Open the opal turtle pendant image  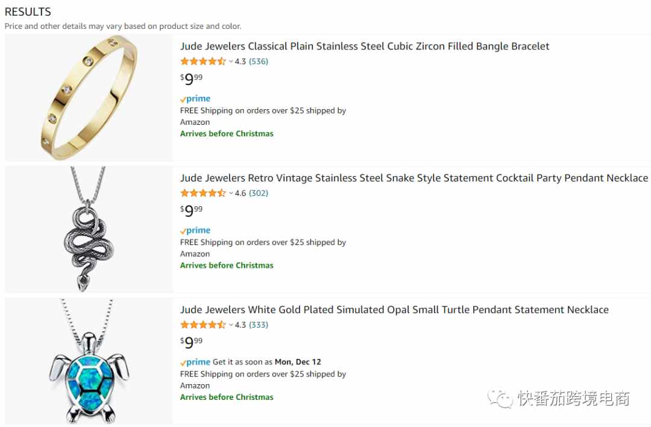pos(89,361)
